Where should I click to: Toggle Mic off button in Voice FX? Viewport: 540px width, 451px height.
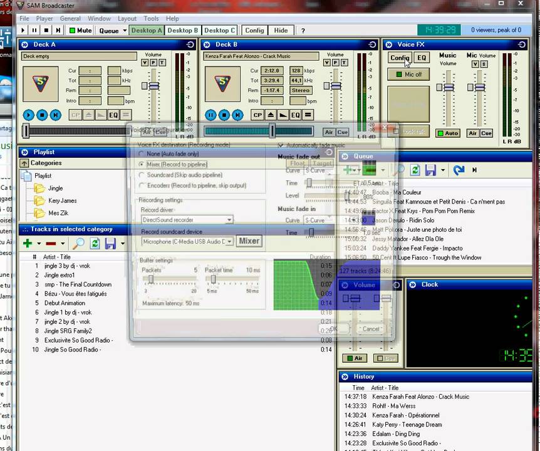click(x=408, y=75)
